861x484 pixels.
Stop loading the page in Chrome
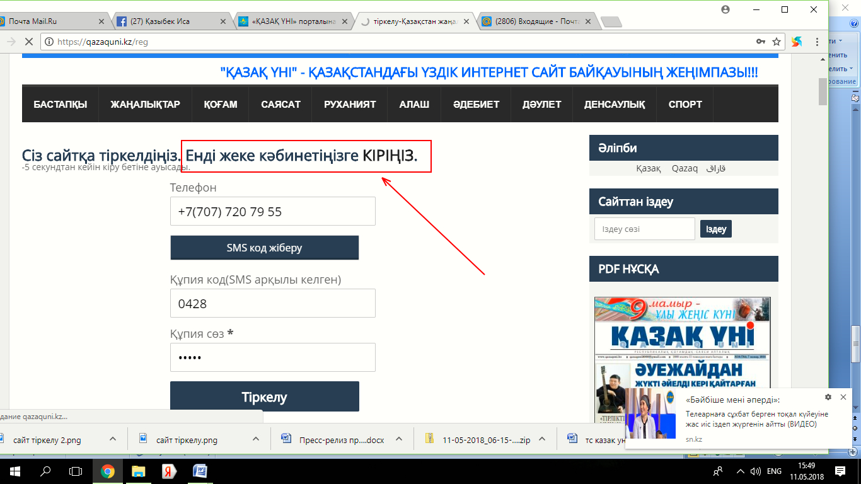pyautogui.click(x=29, y=42)
